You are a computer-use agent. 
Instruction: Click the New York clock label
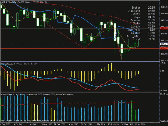[134, 30]
